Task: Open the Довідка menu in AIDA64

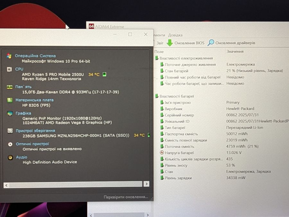Action: [175, 35]
